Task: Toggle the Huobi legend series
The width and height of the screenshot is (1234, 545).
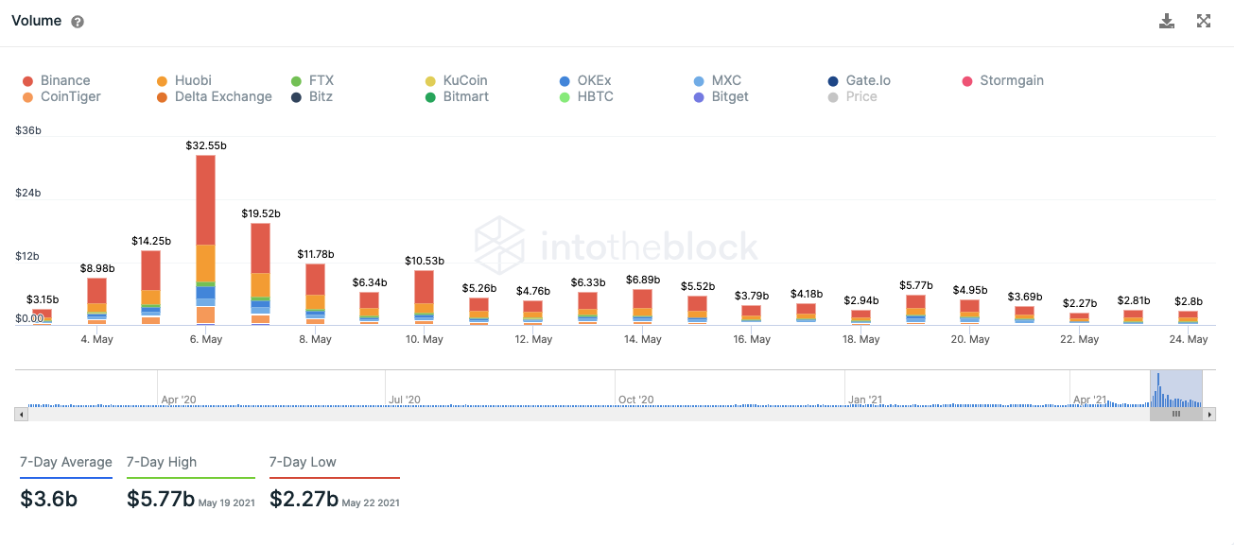Action: (x=182, y=80)
